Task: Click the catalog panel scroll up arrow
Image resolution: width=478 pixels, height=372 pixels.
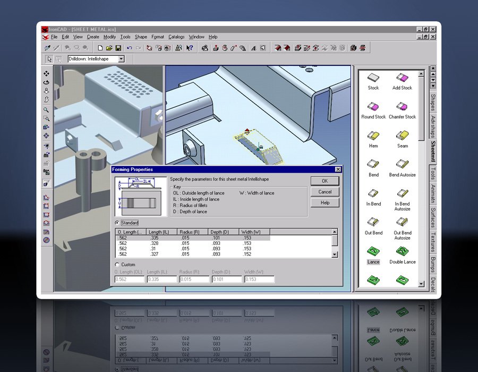Action: pos(421,74)
